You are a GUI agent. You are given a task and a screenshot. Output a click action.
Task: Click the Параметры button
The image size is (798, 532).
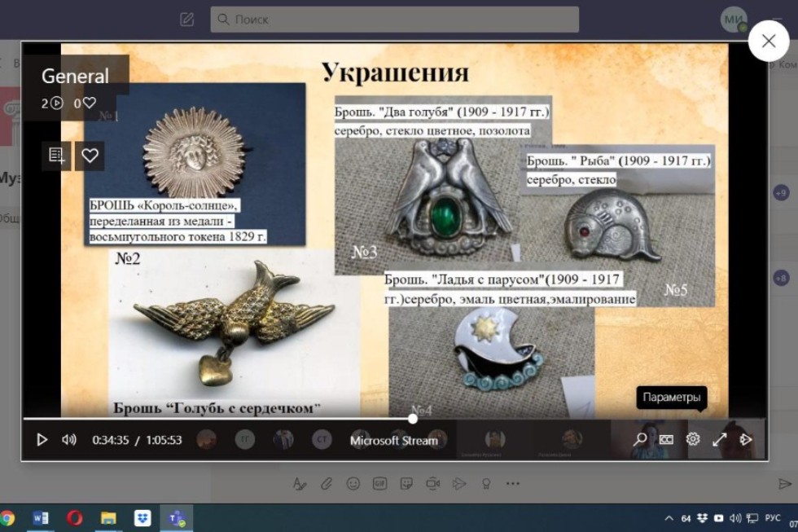(670, 398)
